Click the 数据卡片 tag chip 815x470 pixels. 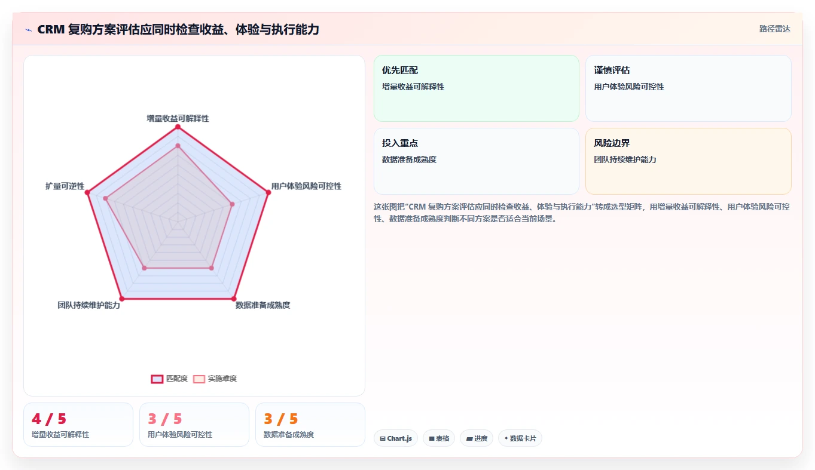pos(520,438)
